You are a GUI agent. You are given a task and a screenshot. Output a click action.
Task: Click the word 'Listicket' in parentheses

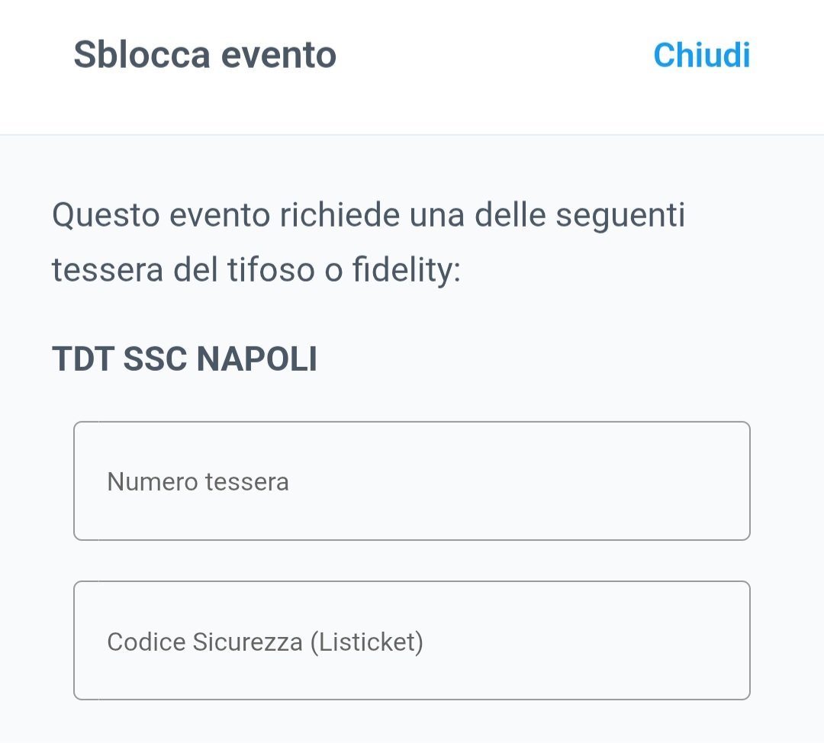[x=366, y=642]
